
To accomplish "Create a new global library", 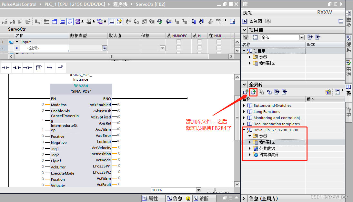I will 245,92.
